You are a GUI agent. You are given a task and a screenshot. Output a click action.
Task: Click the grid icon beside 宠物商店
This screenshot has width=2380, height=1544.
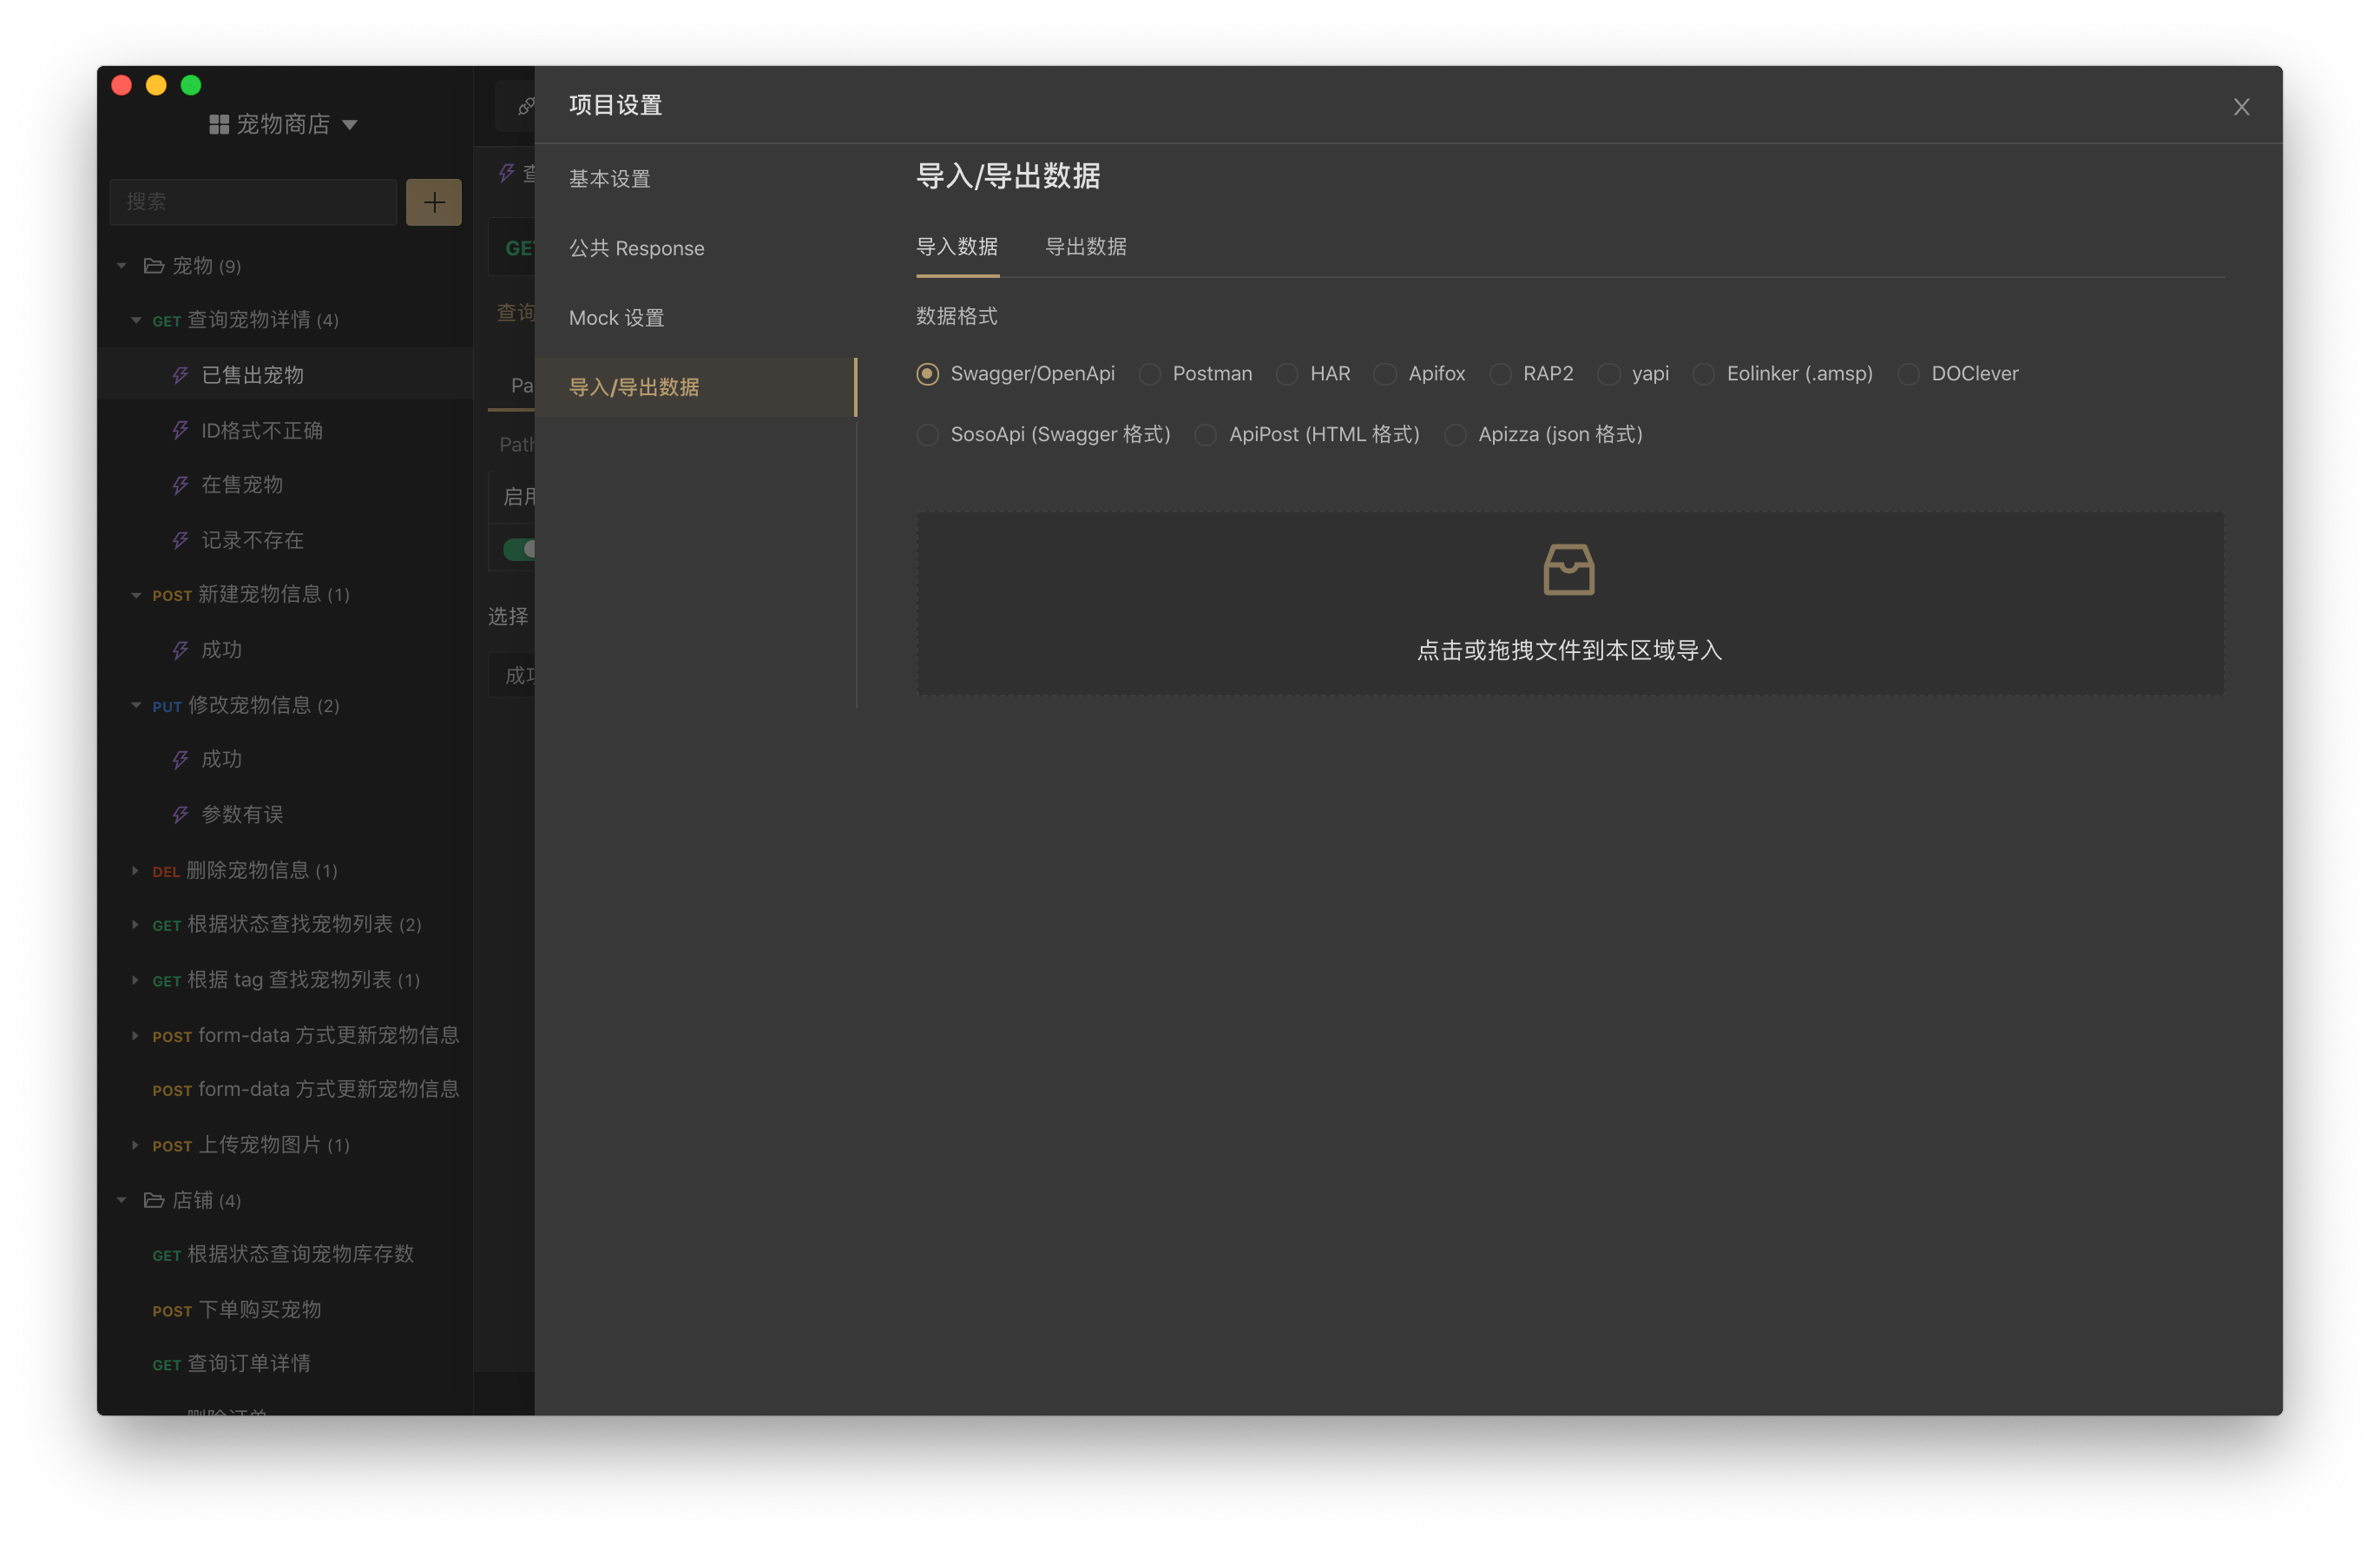coord(218,124)
